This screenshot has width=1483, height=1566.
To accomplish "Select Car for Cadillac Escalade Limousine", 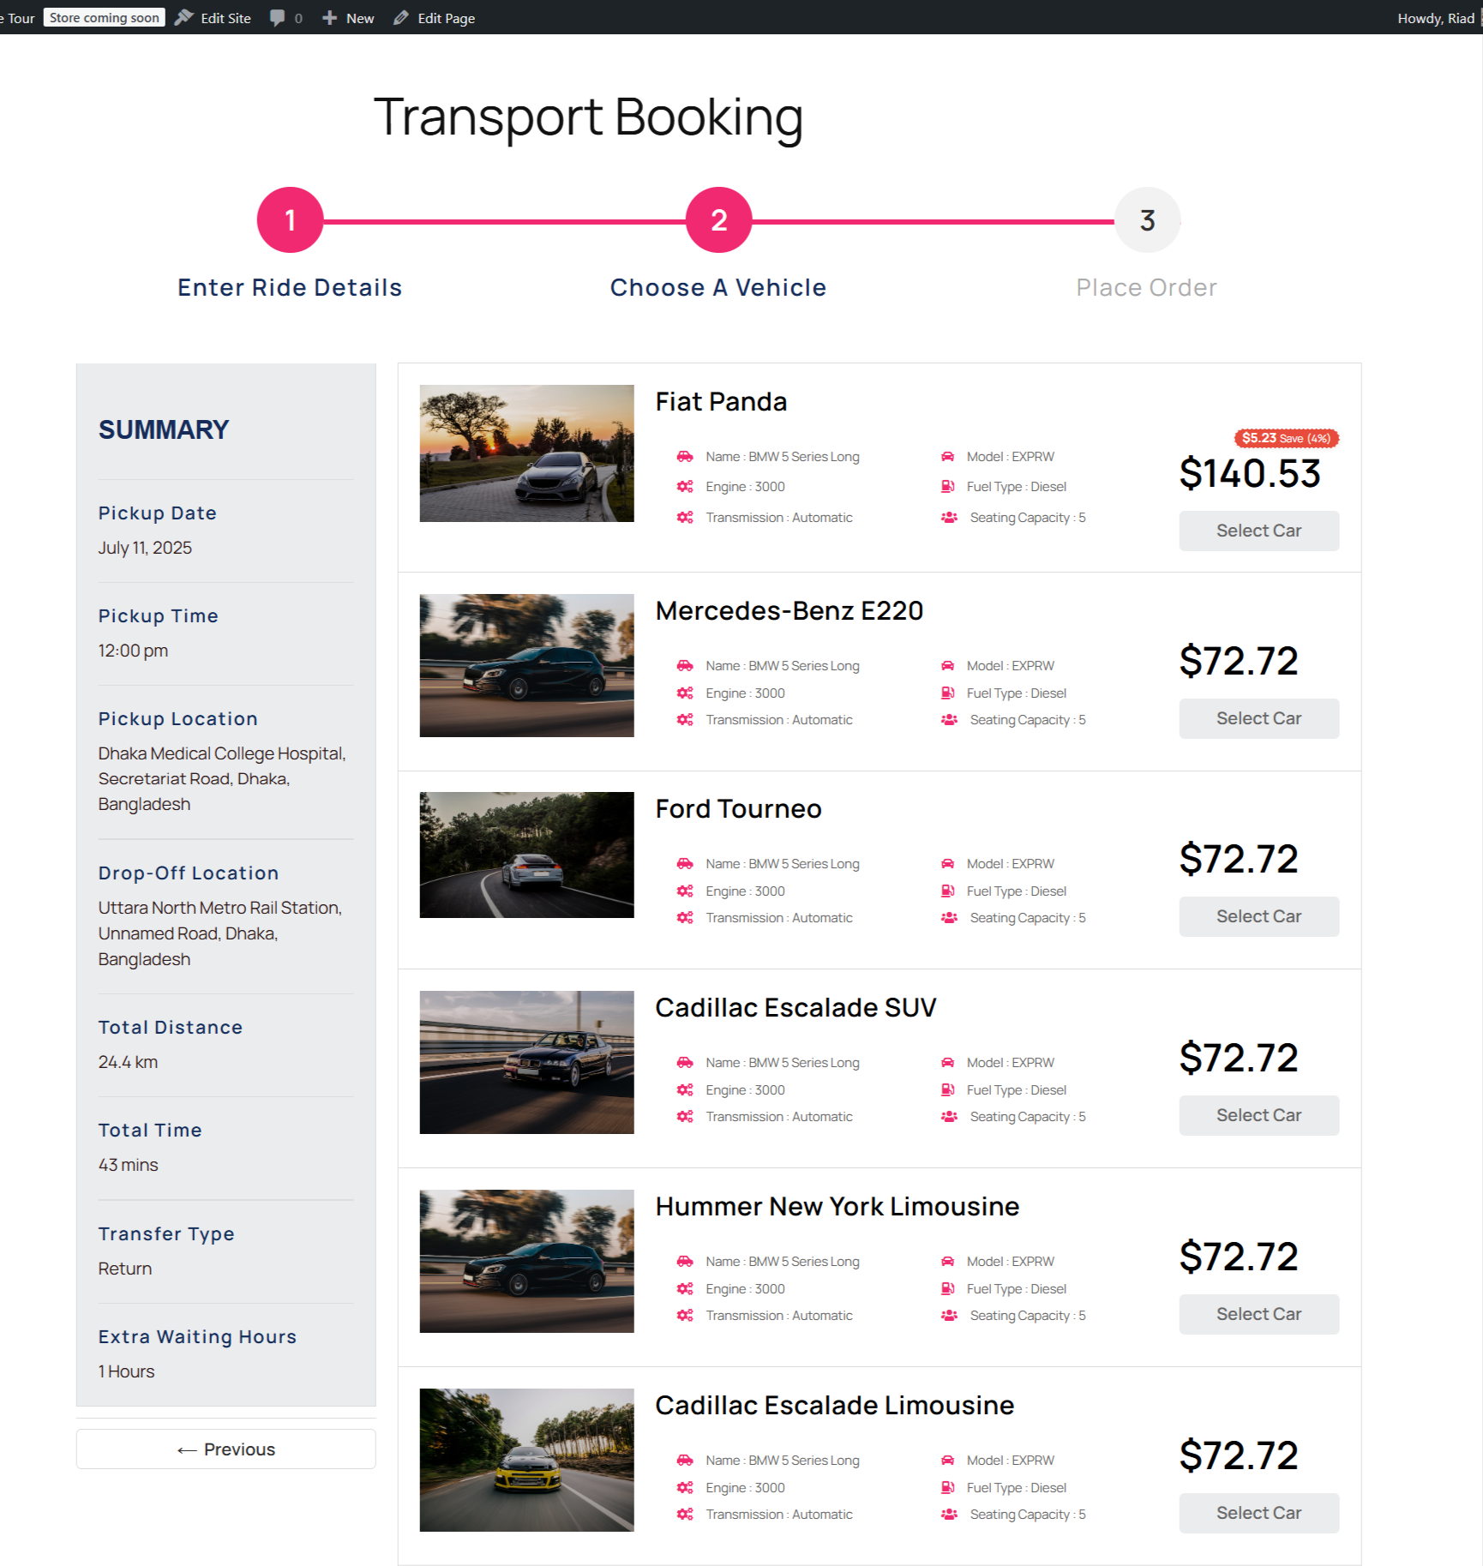I will 1259,1513.
